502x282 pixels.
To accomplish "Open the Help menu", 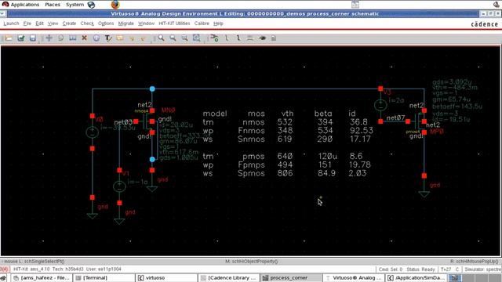I will click(218, 23).
